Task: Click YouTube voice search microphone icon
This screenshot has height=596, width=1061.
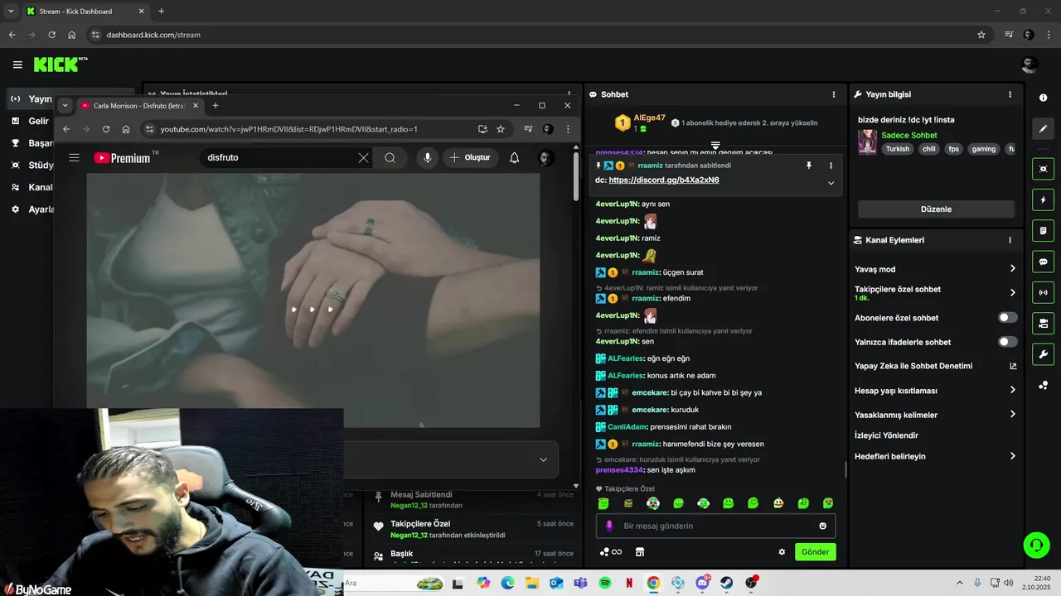Action: click(x=427, y=157)
